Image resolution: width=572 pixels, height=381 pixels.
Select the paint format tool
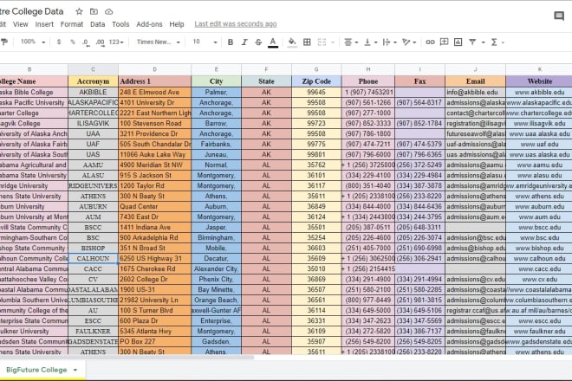[x=4, y=42]
